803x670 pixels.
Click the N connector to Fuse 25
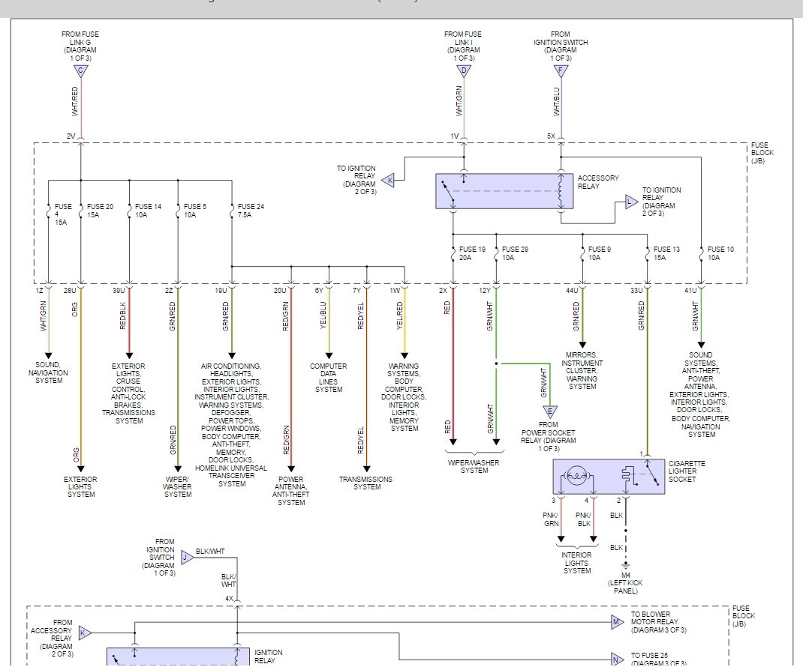tap(617, 660)
